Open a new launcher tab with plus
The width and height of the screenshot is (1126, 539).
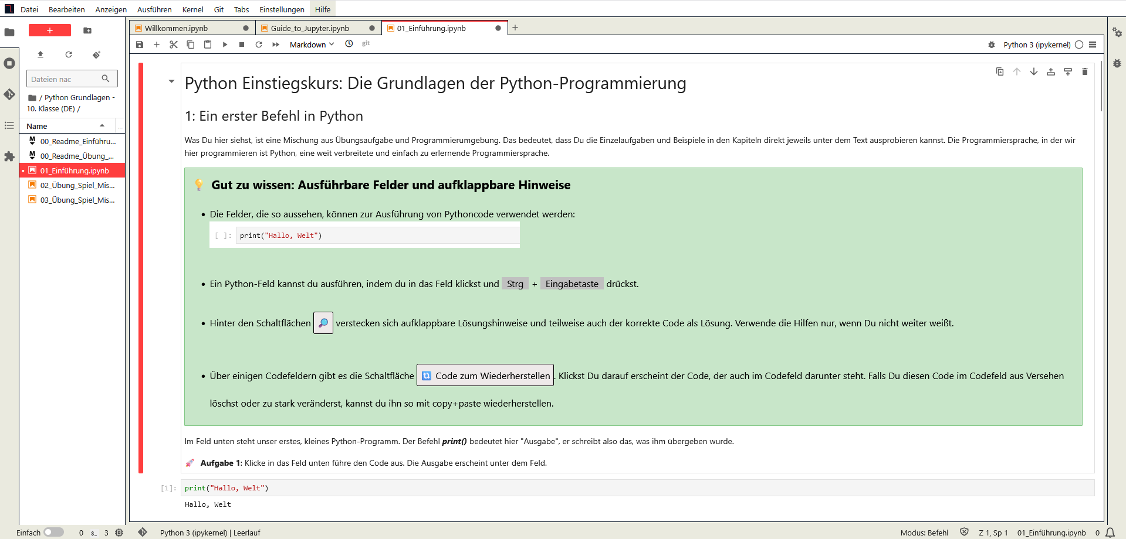point(515,28)
